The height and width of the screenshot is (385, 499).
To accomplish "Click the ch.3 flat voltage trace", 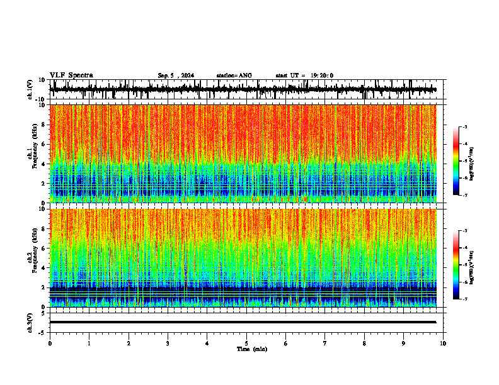I will click(x=243, y=322).
